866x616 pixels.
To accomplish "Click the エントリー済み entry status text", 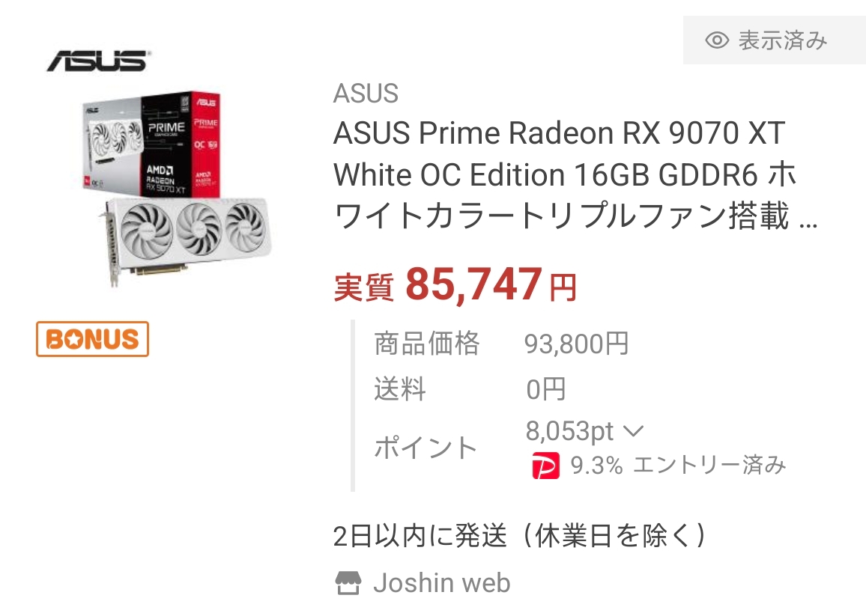I will (x=709, y=466).
